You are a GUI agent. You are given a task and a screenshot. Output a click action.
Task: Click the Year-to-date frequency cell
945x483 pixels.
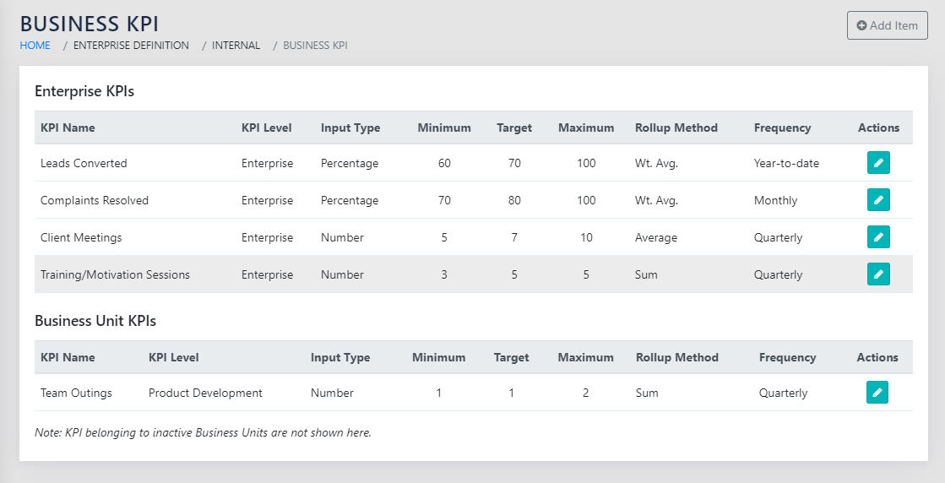tap(786, 164)
